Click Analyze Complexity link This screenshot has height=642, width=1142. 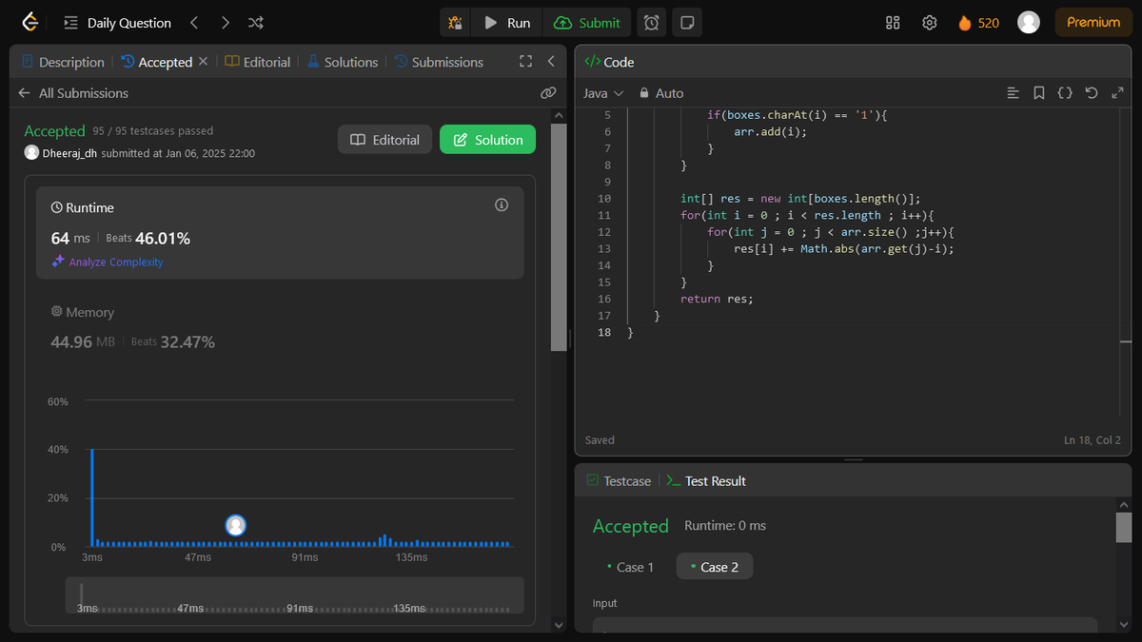(108, 262)
